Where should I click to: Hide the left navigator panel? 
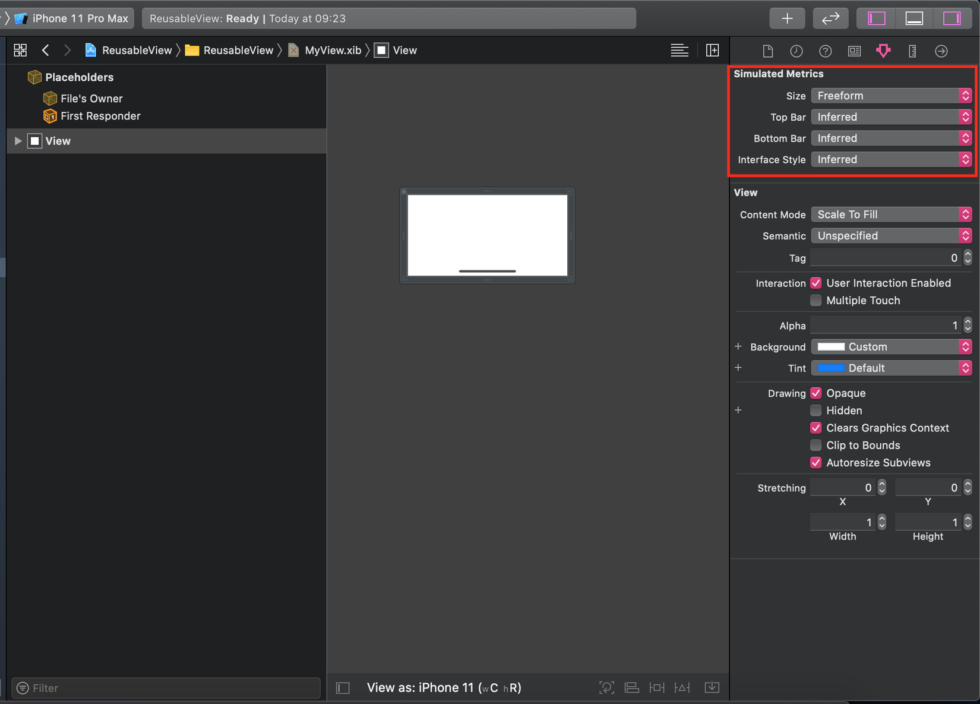(877, 18)
